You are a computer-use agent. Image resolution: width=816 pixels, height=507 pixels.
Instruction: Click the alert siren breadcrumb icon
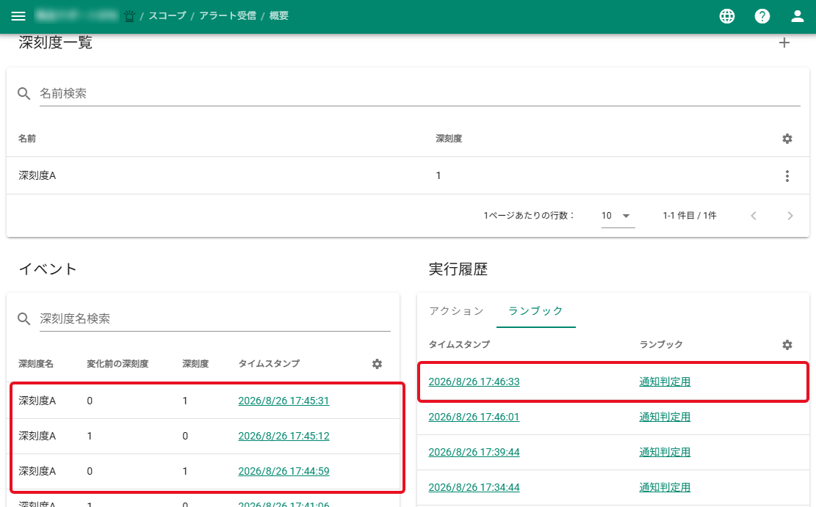pyautogui.click(x=129, y=16)
